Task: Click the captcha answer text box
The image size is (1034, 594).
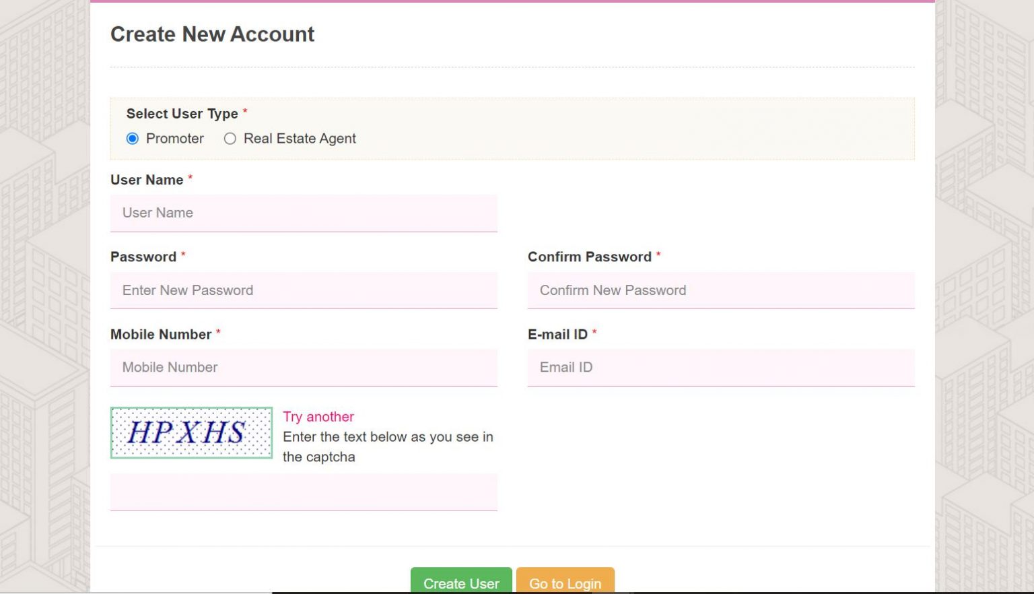Action: [304, 492]
